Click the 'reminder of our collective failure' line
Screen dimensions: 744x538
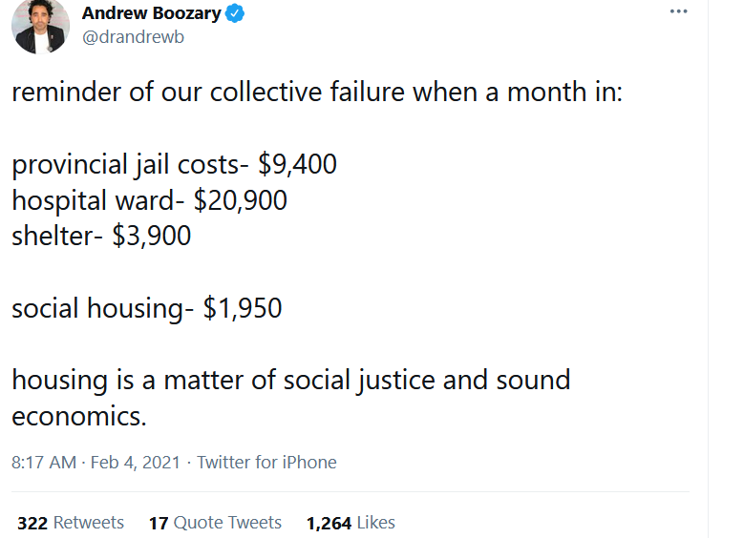(317, 92)
